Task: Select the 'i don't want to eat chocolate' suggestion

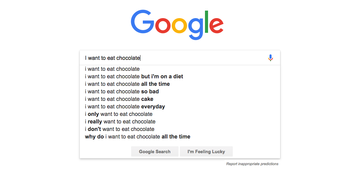Action: point(120,129)
